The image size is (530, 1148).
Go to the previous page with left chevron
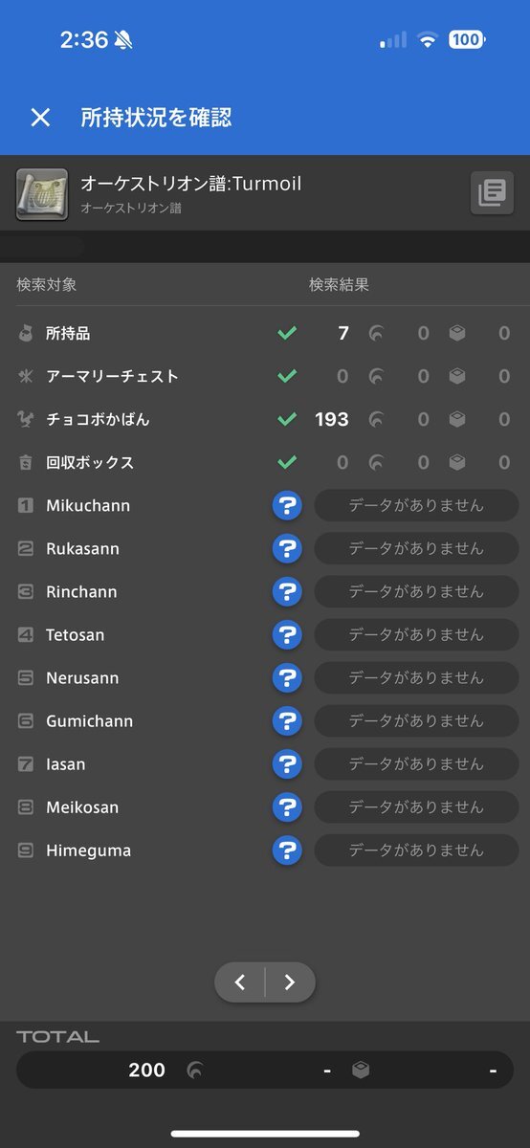240,982
